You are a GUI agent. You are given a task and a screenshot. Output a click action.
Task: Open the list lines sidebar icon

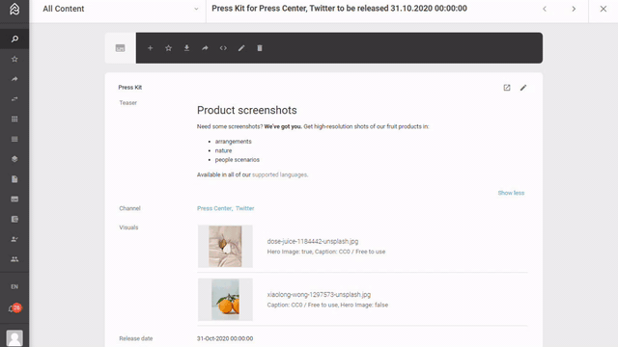(14, 139)
